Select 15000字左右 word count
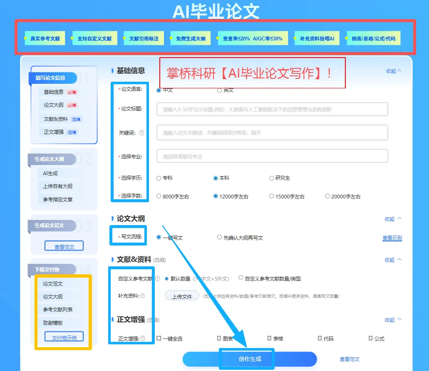 pos(271,196)
